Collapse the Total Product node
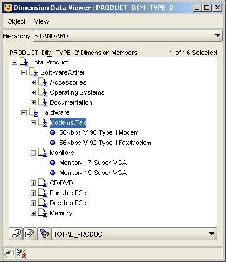226x262 pixels. 14,62
